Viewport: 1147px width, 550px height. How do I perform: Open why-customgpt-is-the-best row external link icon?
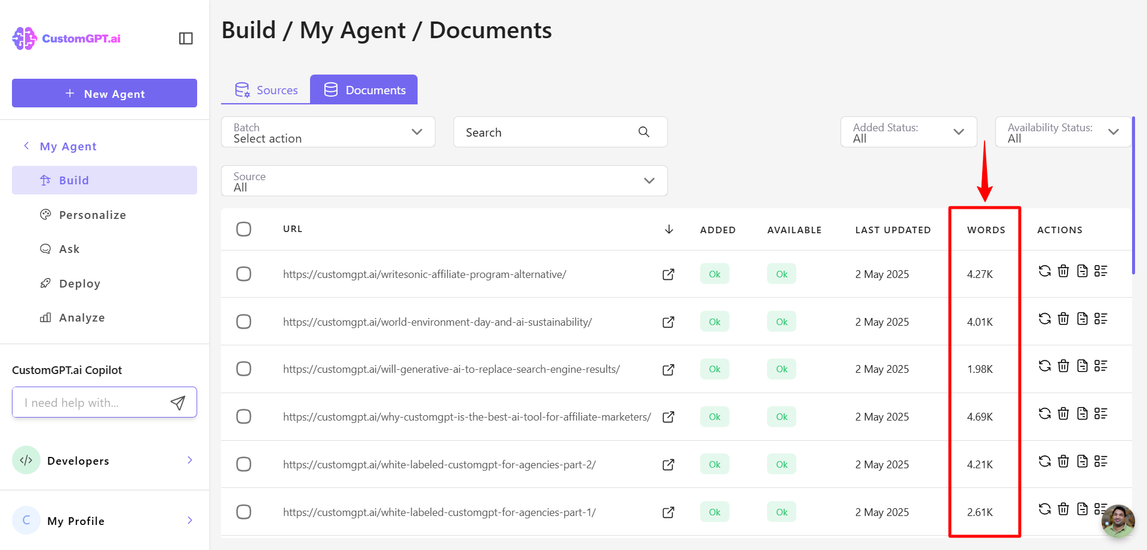point(668,417)
